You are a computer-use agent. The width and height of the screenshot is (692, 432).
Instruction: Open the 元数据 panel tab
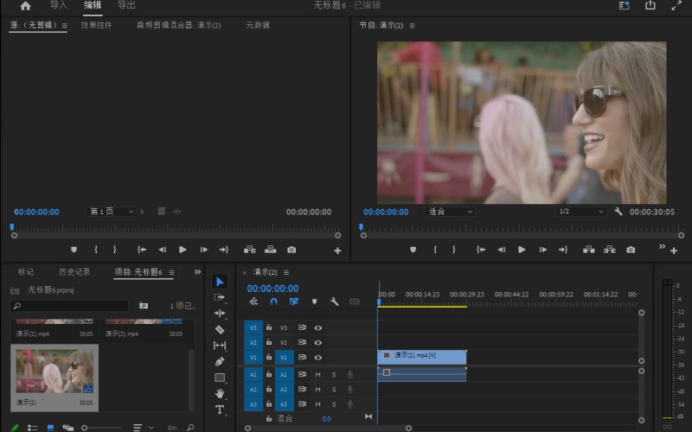pyautogui.click(x=258, y=25)
